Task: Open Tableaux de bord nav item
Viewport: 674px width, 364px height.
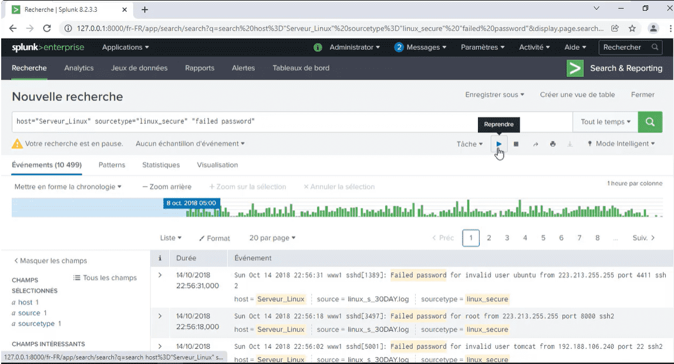Action: 301,68
